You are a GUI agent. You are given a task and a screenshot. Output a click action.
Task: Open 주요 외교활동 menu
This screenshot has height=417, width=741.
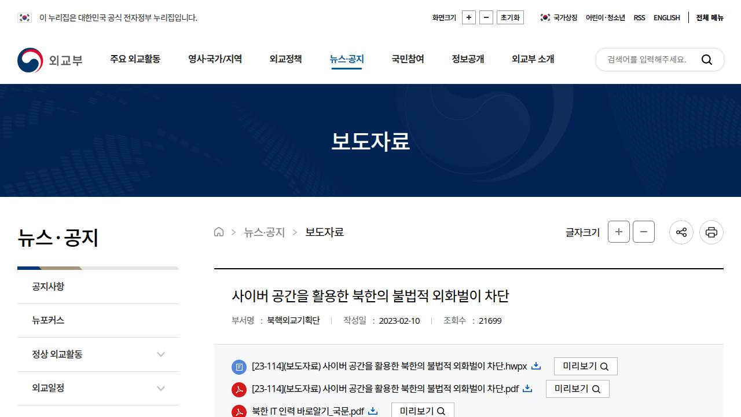pos(135,59)
